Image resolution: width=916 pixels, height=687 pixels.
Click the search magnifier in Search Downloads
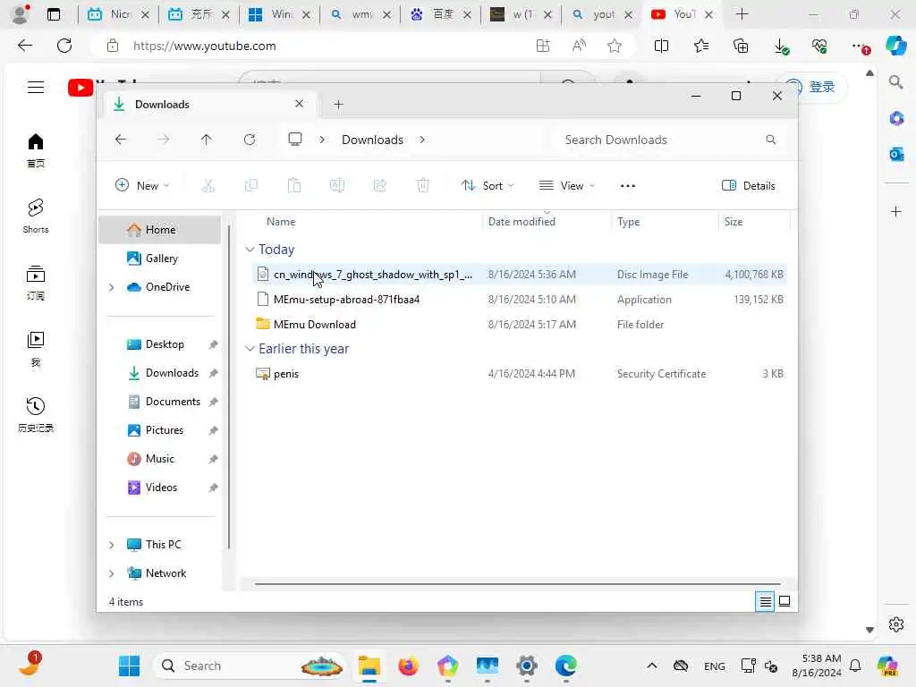coord(771,140)
